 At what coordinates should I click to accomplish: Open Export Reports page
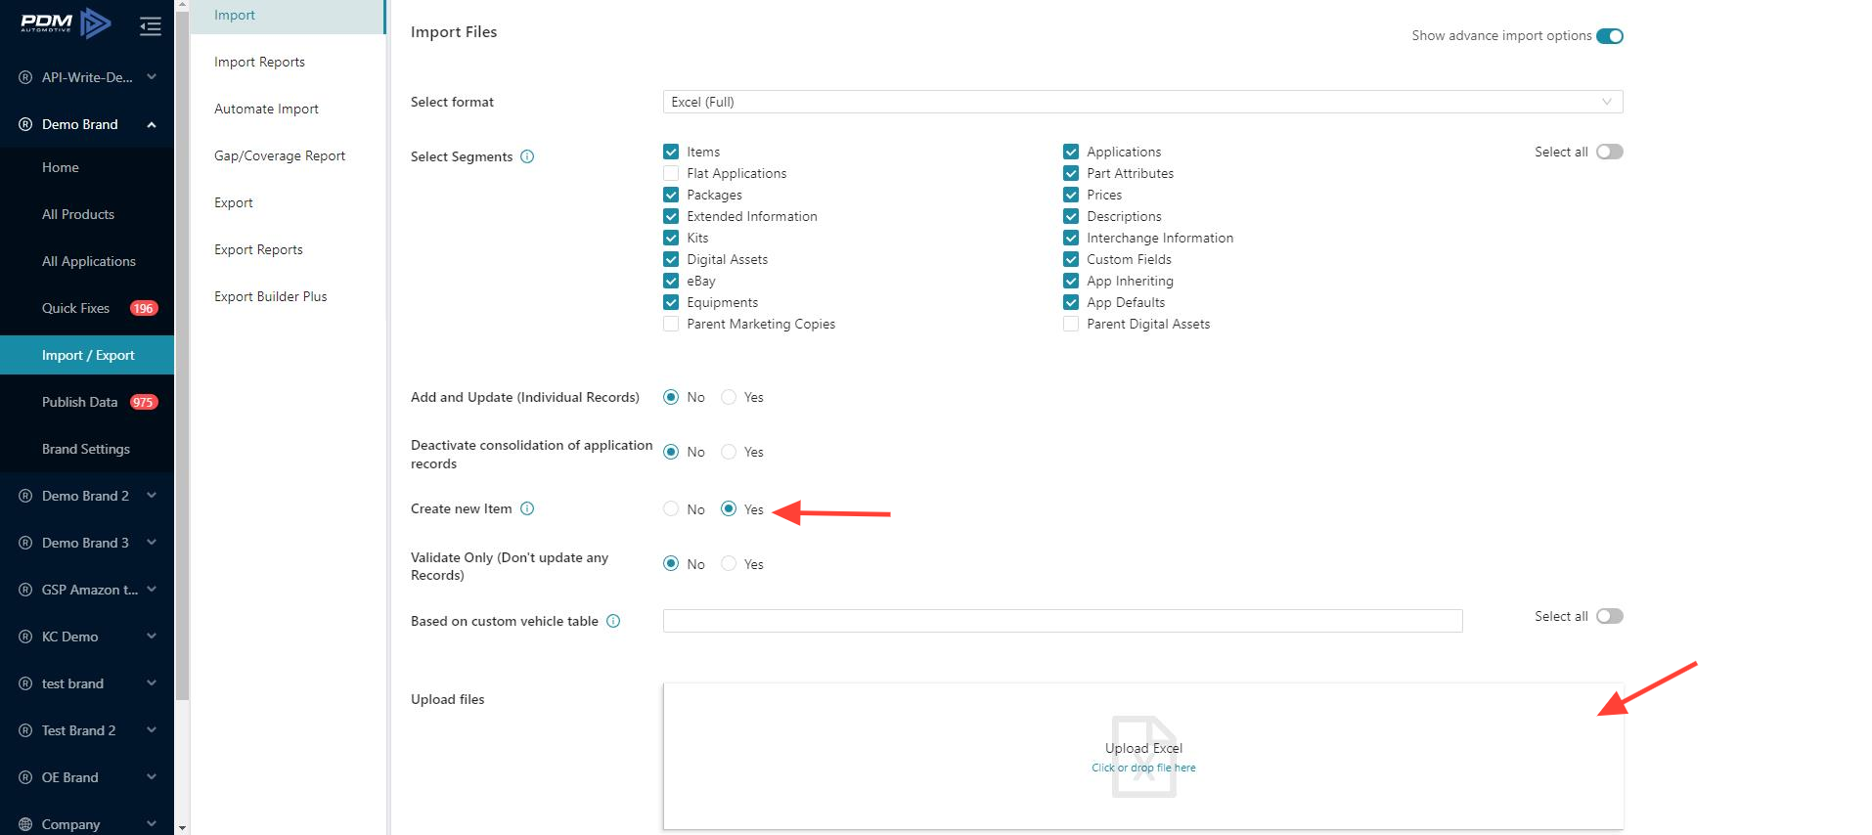coord(258,249)
